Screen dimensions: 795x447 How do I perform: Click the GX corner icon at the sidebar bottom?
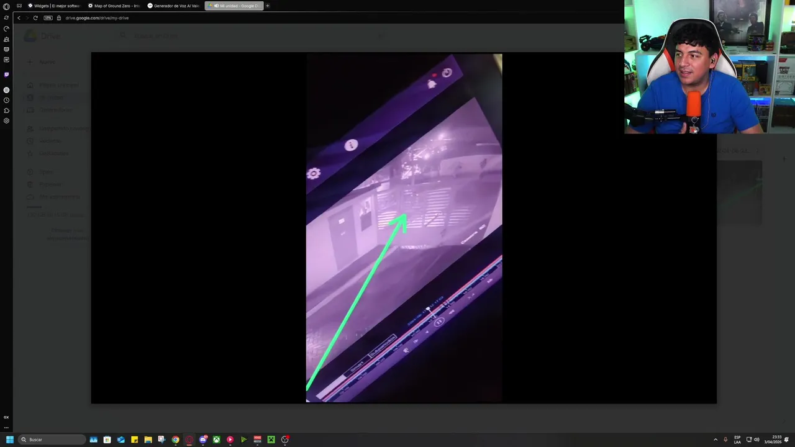click(x=6, y=417)
